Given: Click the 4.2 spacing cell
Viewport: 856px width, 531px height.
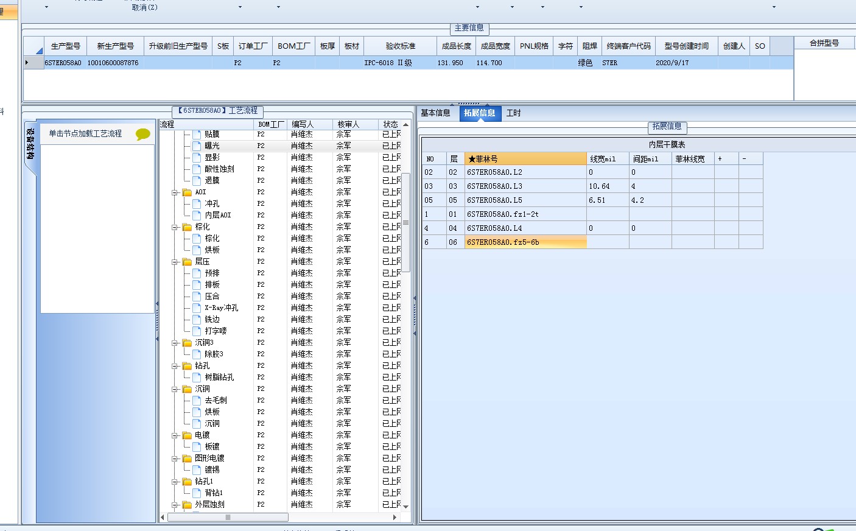Looking at the screenshot, I should [651, 200].
